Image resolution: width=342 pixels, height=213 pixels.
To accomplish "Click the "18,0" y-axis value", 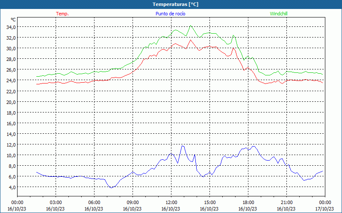I will [x=11, y=113].
